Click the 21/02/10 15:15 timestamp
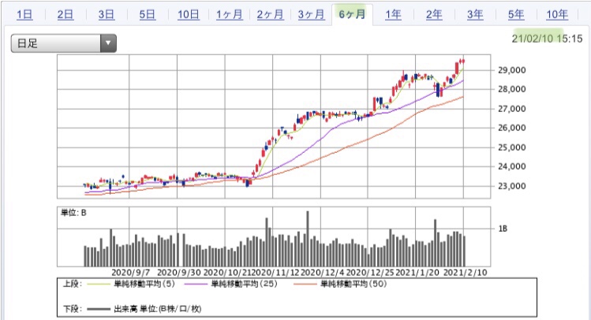This screenshot has height=320, width=591. (x=547, y=39)
